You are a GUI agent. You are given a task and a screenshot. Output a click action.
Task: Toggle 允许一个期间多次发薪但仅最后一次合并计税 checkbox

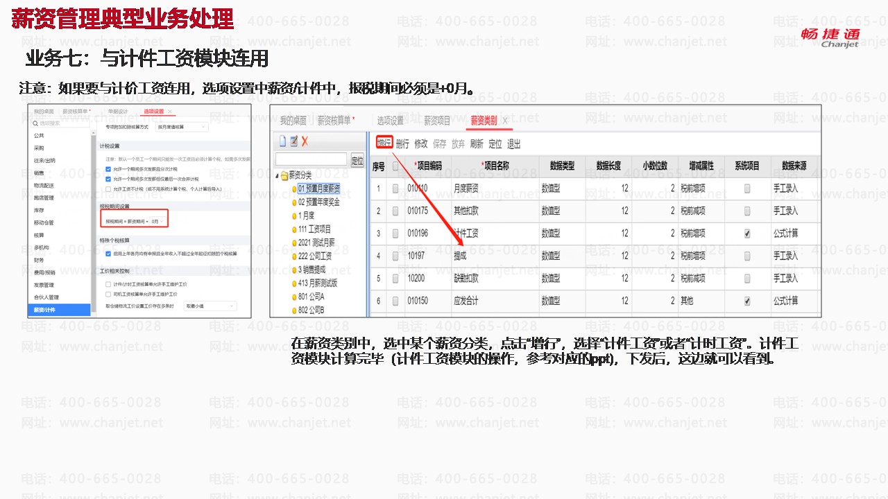(x=108, y=179)
